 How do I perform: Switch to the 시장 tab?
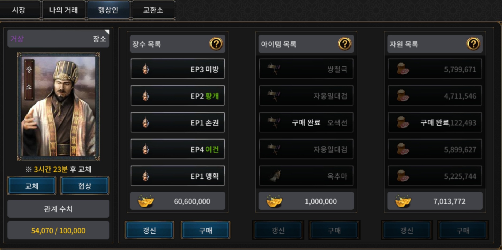coord(19,10)
